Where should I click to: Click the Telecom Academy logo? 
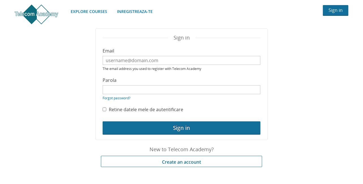(x=36, y=14)
